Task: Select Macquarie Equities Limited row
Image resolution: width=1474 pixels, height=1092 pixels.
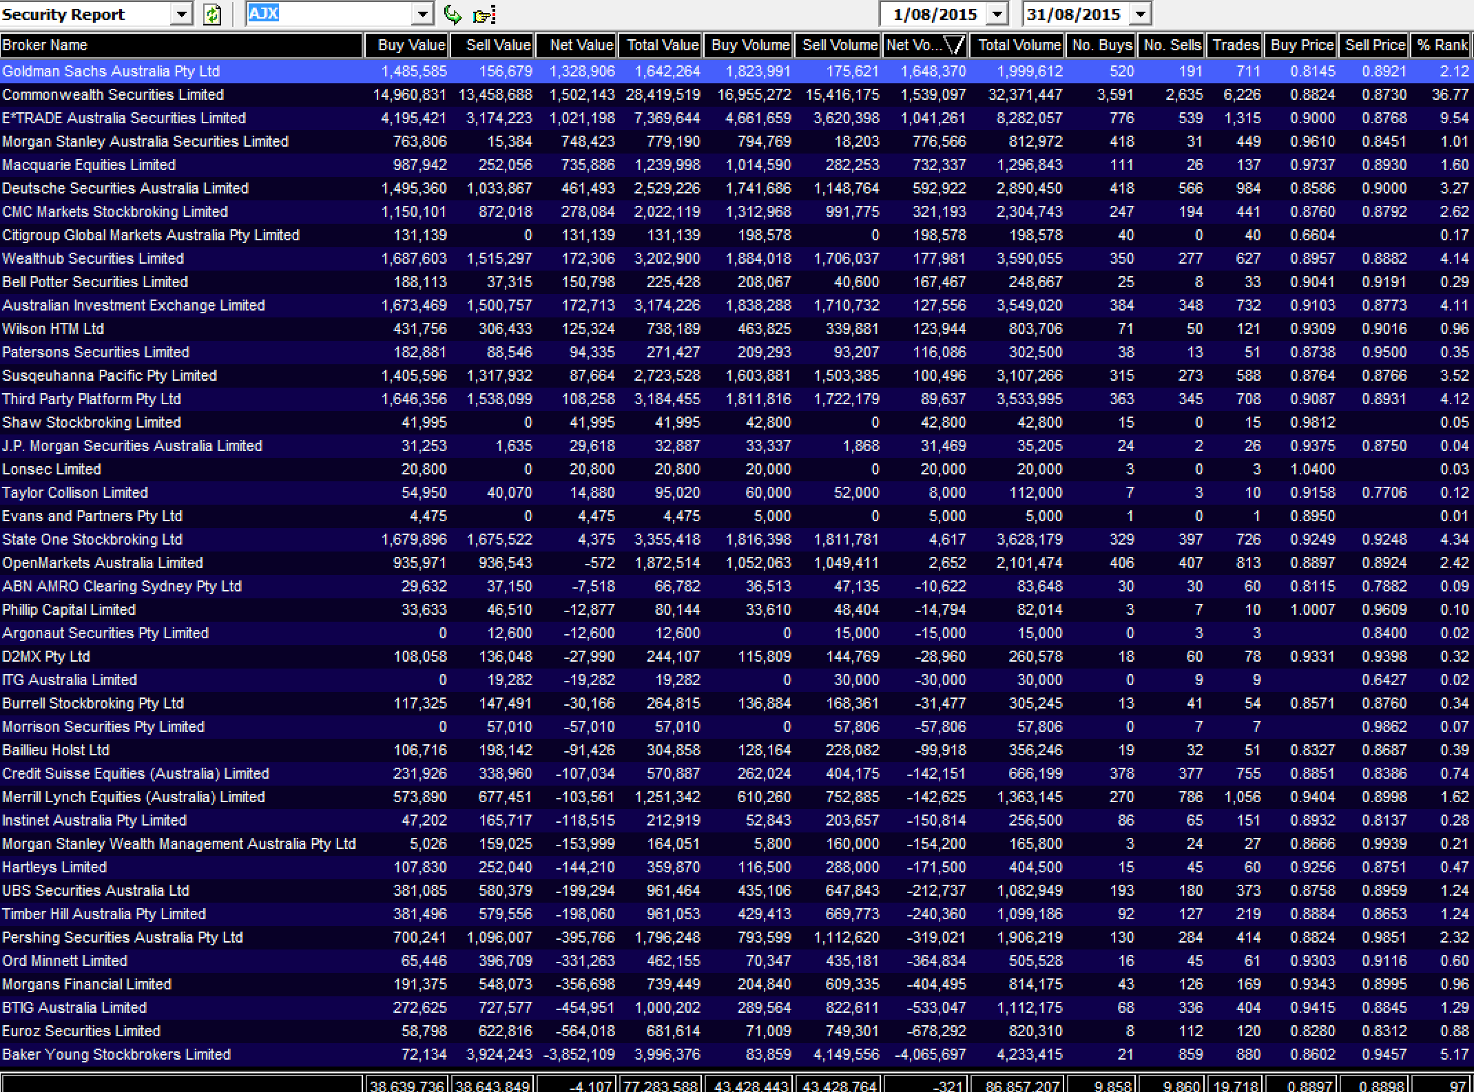Action: [x=736, y=165]
